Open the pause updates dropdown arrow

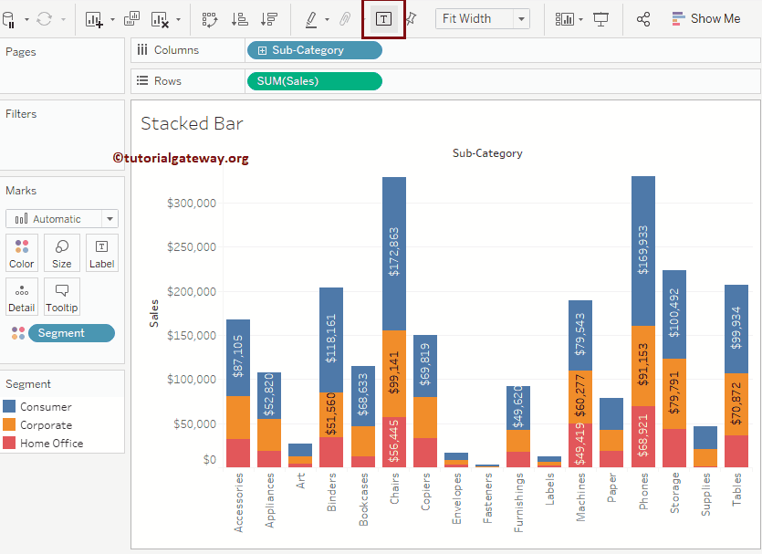pyautogui.click(x=26, y=20)
